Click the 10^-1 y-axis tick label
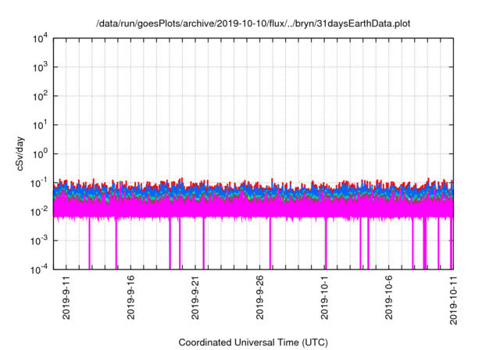 pos(40,184)
